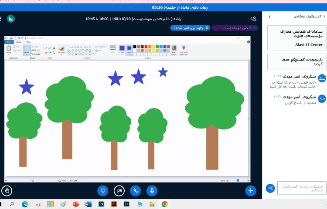Image resolution: width=327 pixels, height=209 pixels.
Task: Click the phone icon to leave audio
Action: pyautogui.click(x=136, y=190)
